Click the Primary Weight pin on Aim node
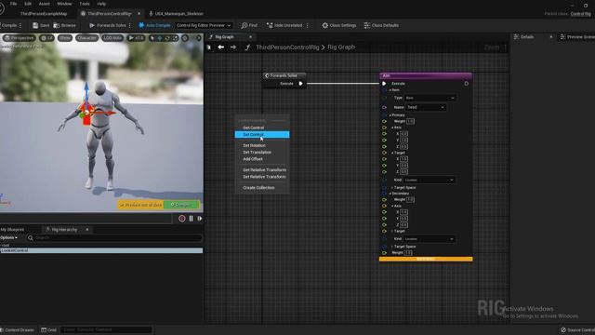595x335 pixels. pos(384,121)
